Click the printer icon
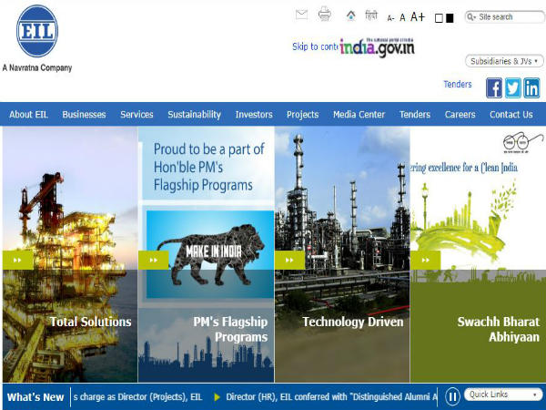Image resolution: width=546 pixels, height=410 pixels. (x=325, y=15)
